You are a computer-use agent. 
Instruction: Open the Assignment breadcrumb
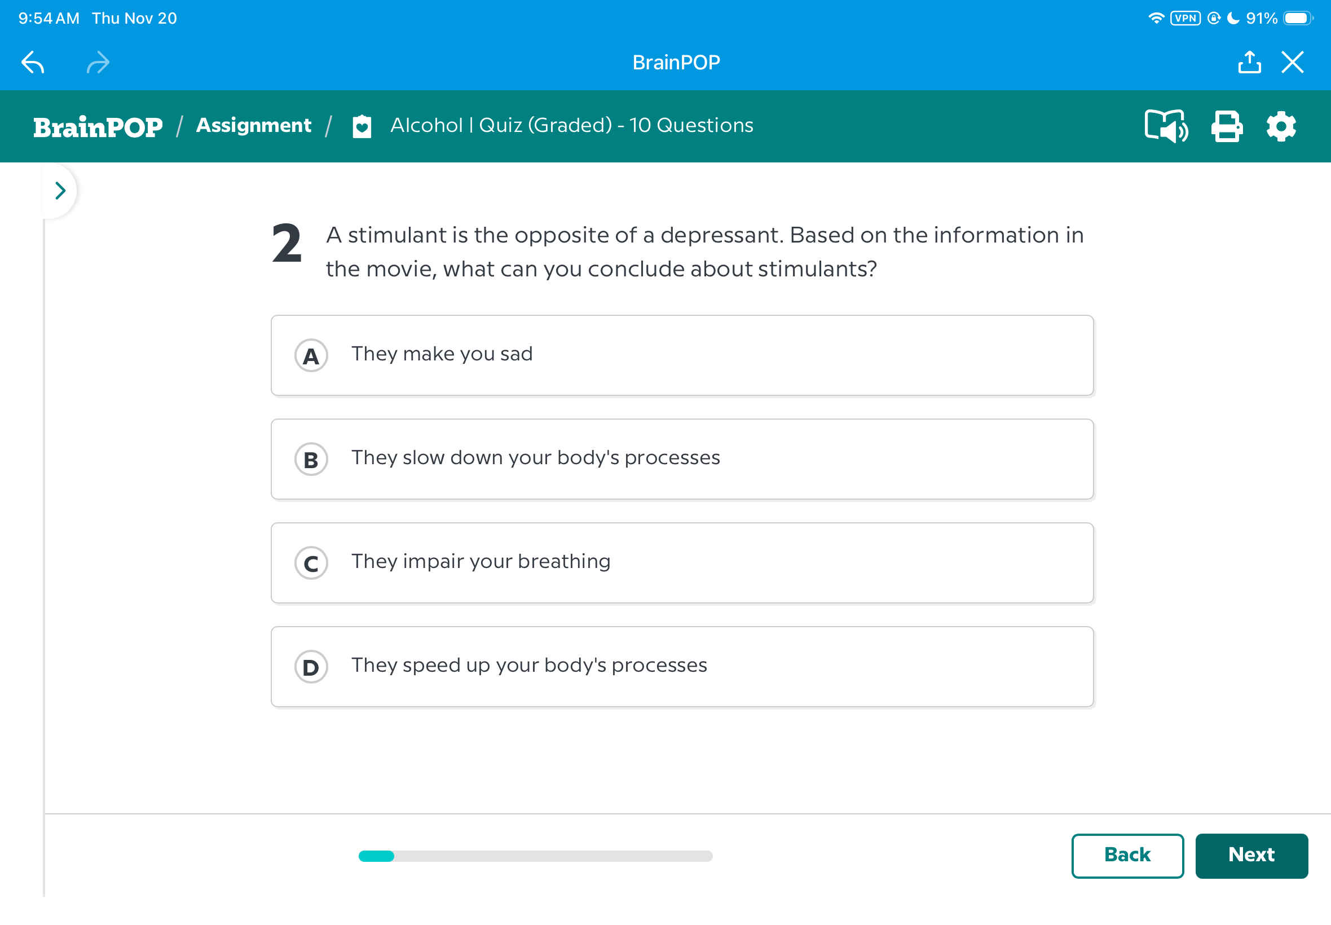(x=253, y=125)
